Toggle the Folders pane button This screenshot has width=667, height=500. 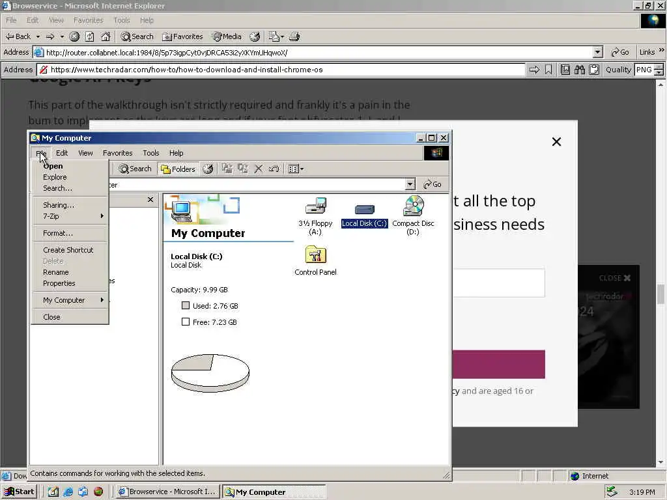point(178,169)
